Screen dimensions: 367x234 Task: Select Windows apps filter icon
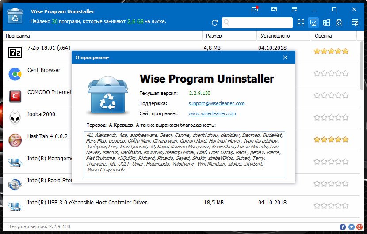326,23
